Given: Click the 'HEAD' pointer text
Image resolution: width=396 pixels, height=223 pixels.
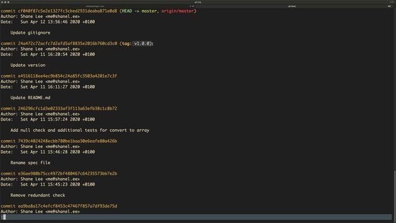Looking at the screenshot, I should pos(127,11).
